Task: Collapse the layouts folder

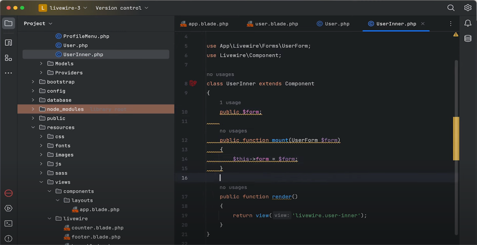Action: 58,200
